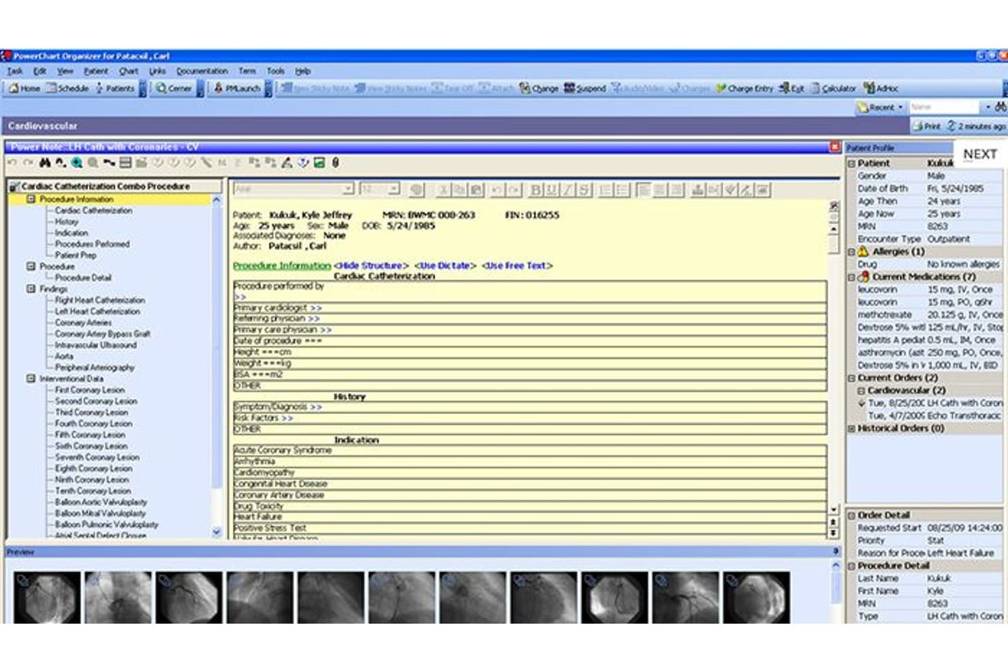Click the AdHoc toolbar button
This screenshot has height=672, width=1008.
pyautogui.click(x=881, y=89)
